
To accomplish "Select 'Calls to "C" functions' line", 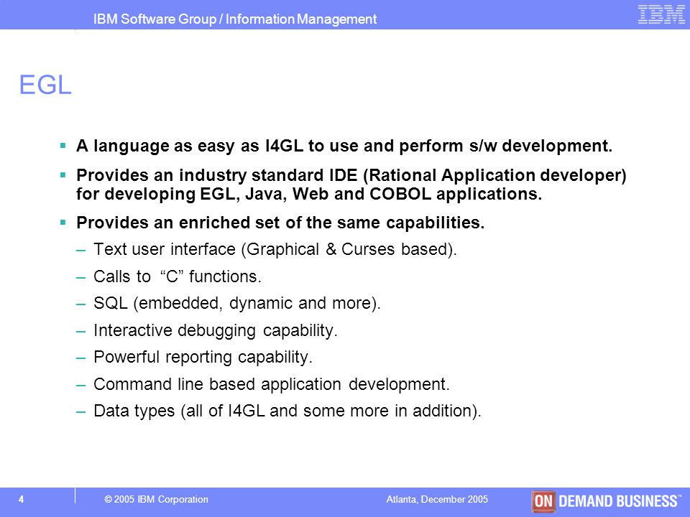I will [178, 276].
